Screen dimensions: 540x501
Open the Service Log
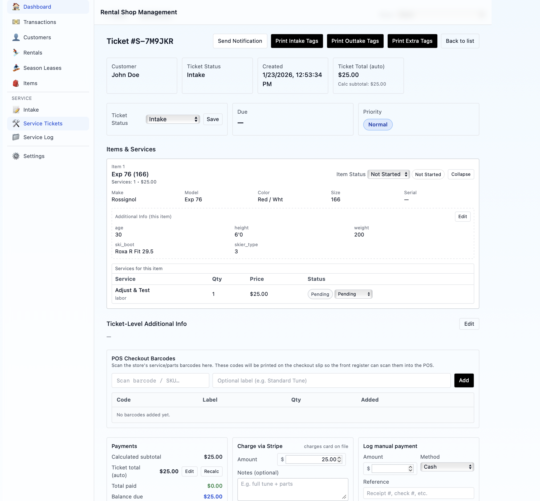click(38, 137)
